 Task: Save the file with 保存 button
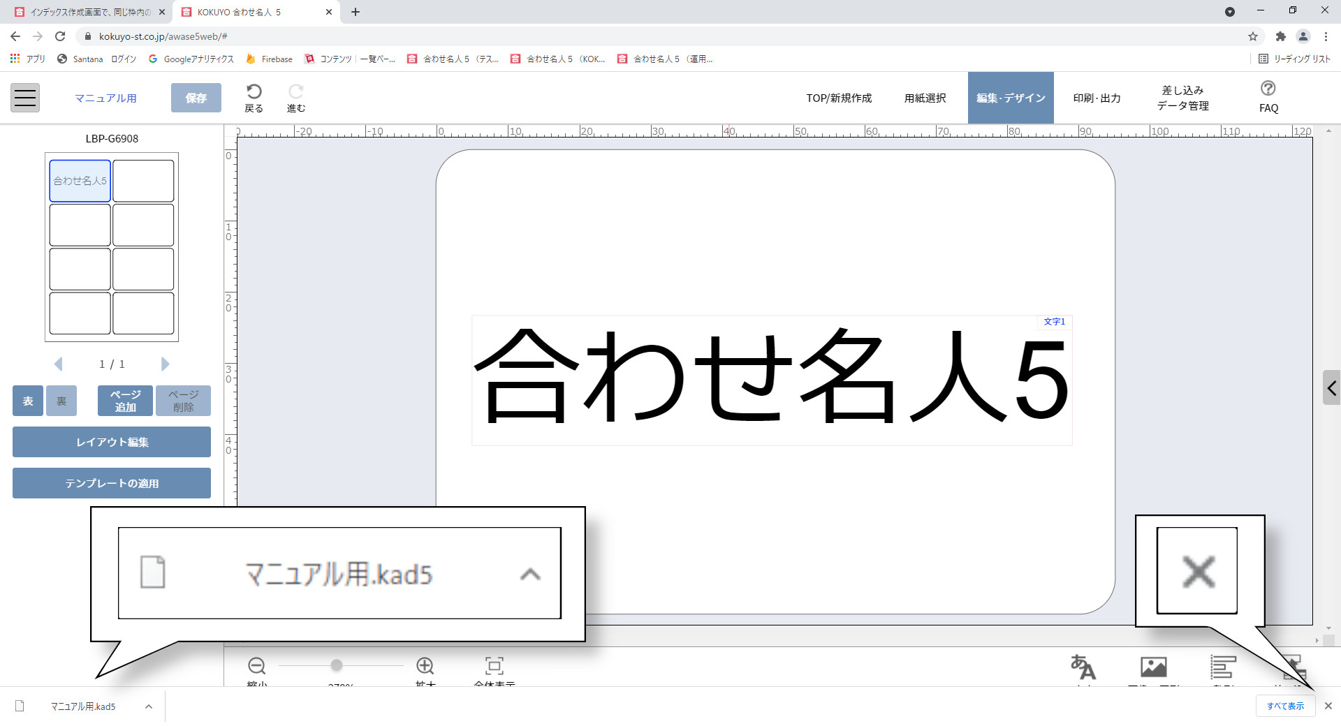click(196, 97)
